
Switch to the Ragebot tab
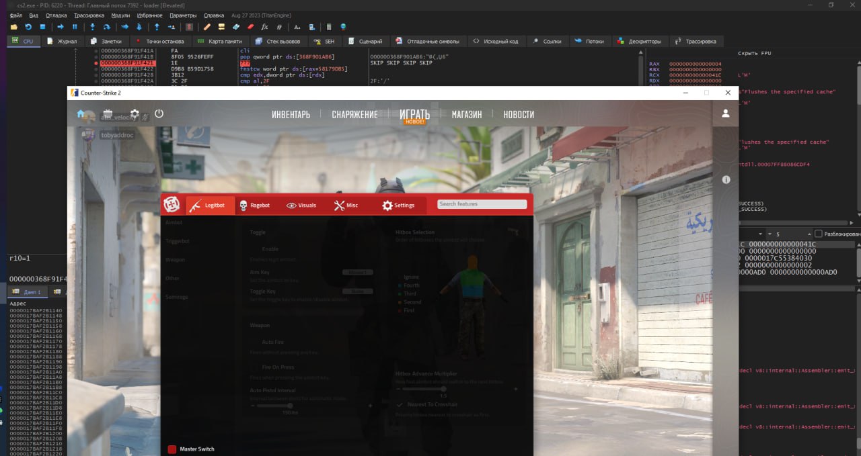[254, 205]
